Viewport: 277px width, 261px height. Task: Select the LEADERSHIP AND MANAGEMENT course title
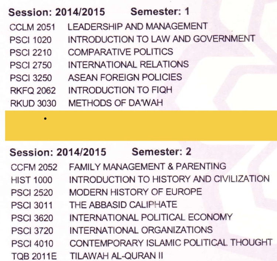click(x=138, y=26)
